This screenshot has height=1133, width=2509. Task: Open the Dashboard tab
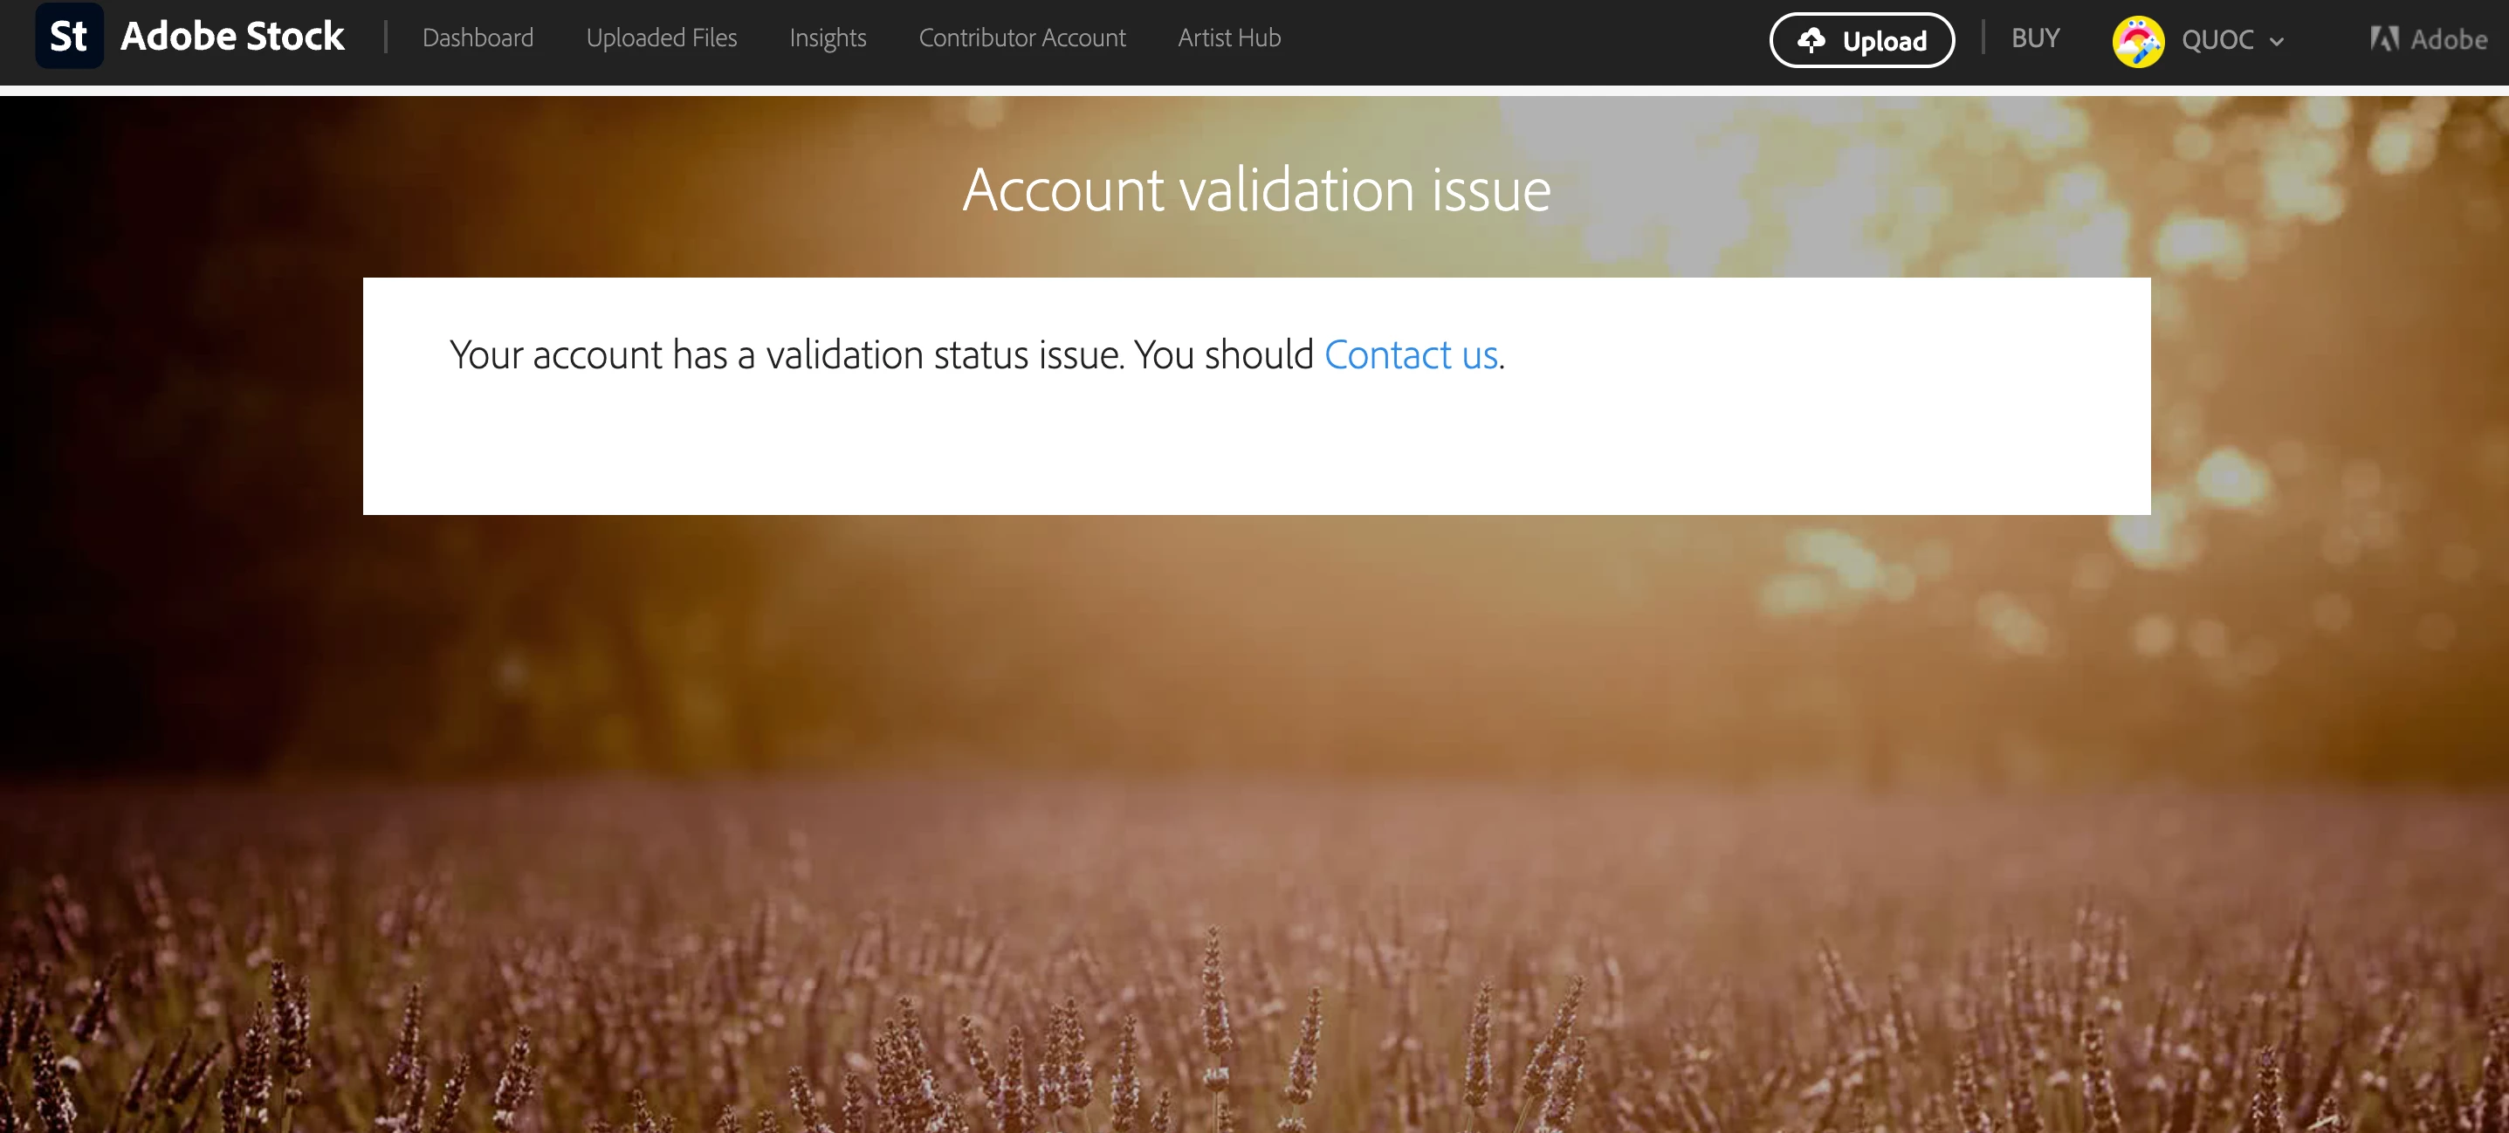tap(478, 38)
